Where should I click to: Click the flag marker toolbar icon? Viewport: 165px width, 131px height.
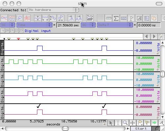[131, 18]
